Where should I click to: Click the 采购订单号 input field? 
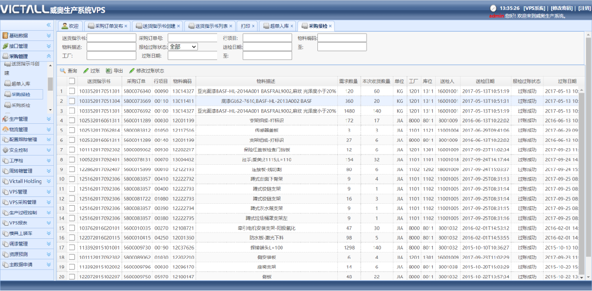[x=192, y=38]
